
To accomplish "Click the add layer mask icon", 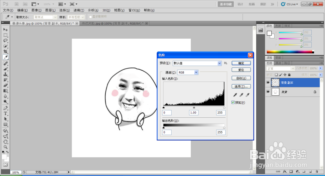I will click(x=291, y=172).
